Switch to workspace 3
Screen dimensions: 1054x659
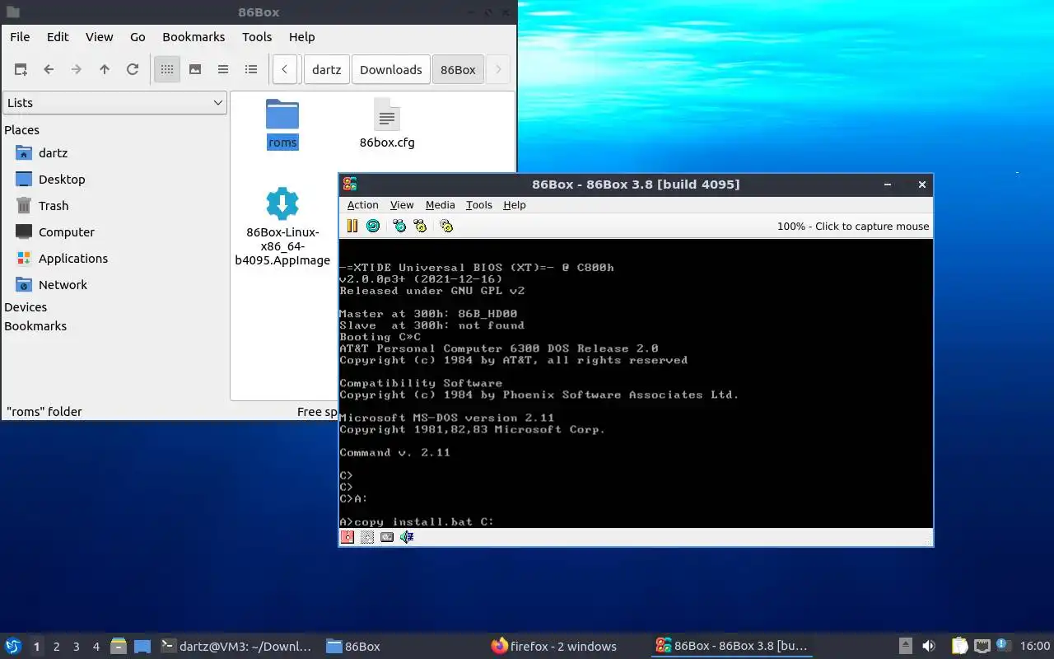[76, 647]
